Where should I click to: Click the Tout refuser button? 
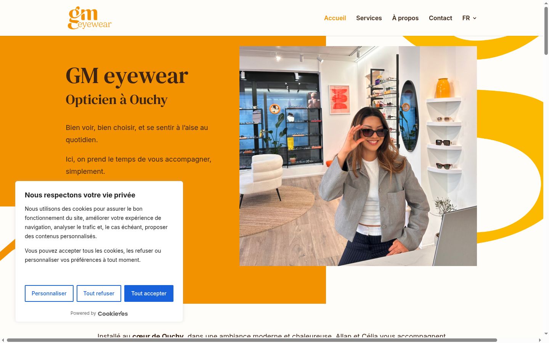pos(99,293)
